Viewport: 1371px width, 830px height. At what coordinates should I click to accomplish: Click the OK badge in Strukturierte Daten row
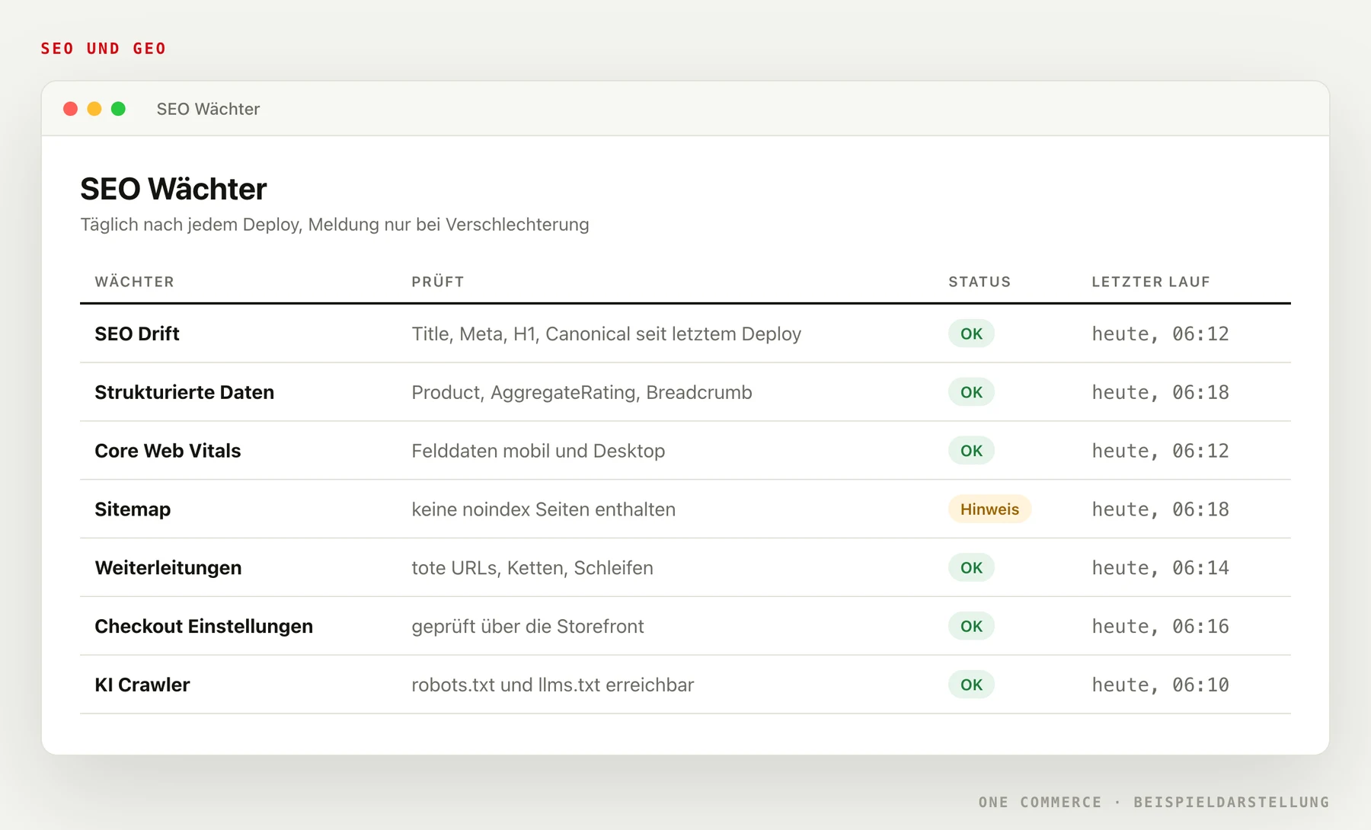pyautogui.click(x=971, y=392)
